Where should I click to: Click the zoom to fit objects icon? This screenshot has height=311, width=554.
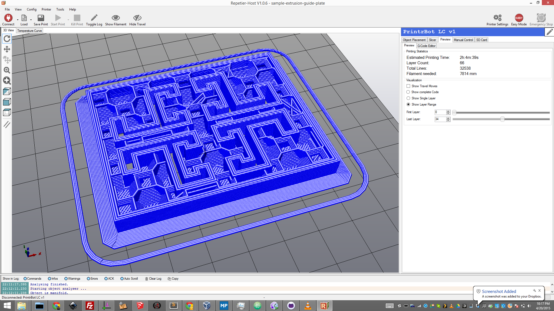click(x=7, y=80)
